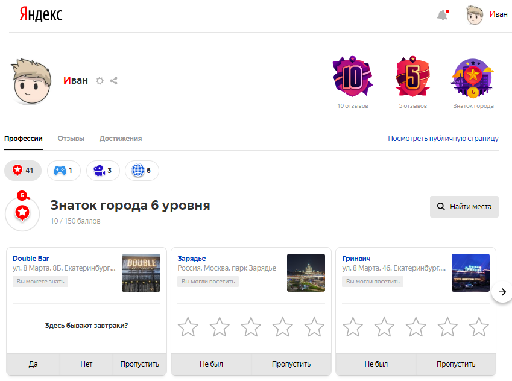
Task: Rate Гринвич two stars
Action: pyautogui.click(x=384, y=327)
